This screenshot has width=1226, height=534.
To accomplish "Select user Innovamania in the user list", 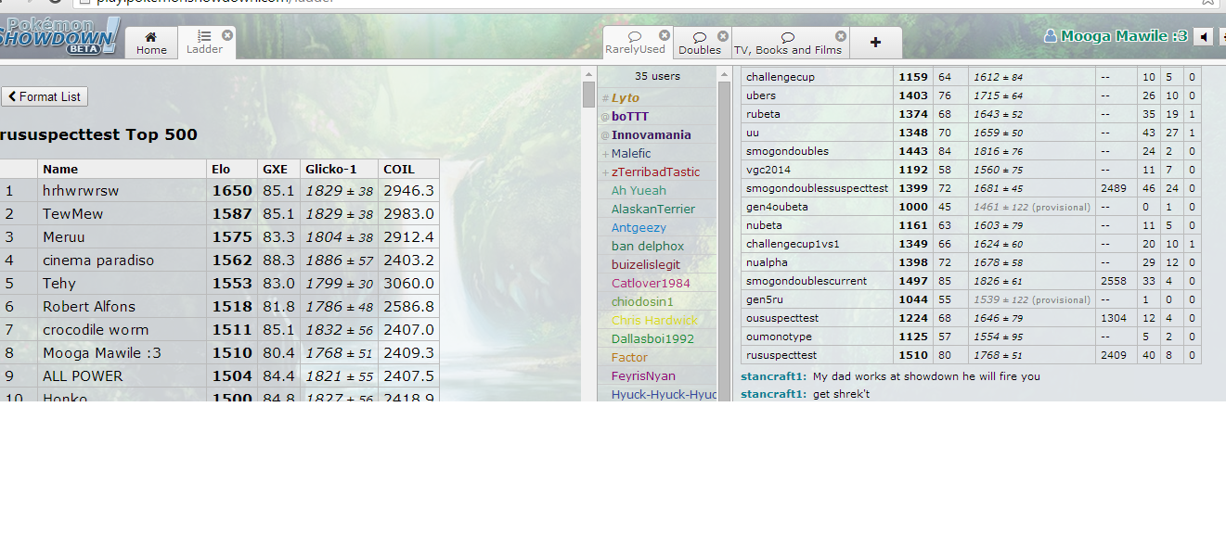I will pyautogui.click(x=651, y=134).
